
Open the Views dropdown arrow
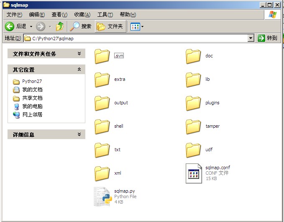point(143,27)
